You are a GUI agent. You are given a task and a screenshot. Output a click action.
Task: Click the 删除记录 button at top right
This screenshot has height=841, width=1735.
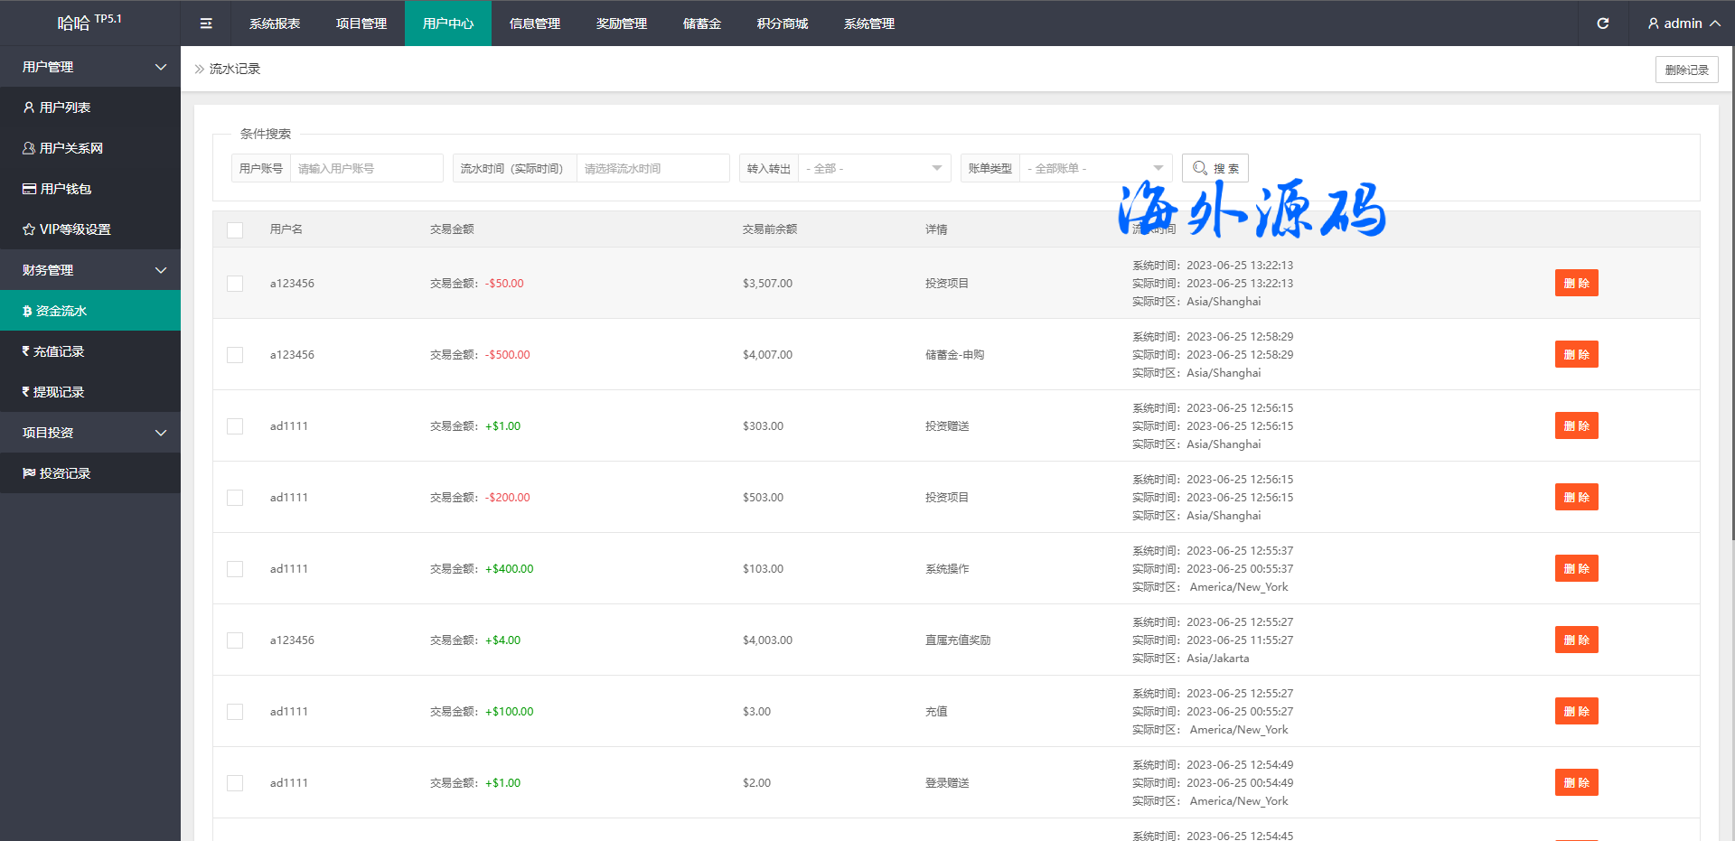tap(1686, 70)
